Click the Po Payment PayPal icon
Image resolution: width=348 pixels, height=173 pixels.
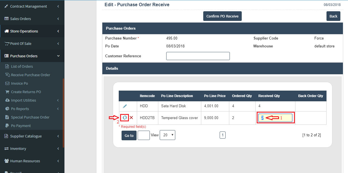tap(7, 126)
